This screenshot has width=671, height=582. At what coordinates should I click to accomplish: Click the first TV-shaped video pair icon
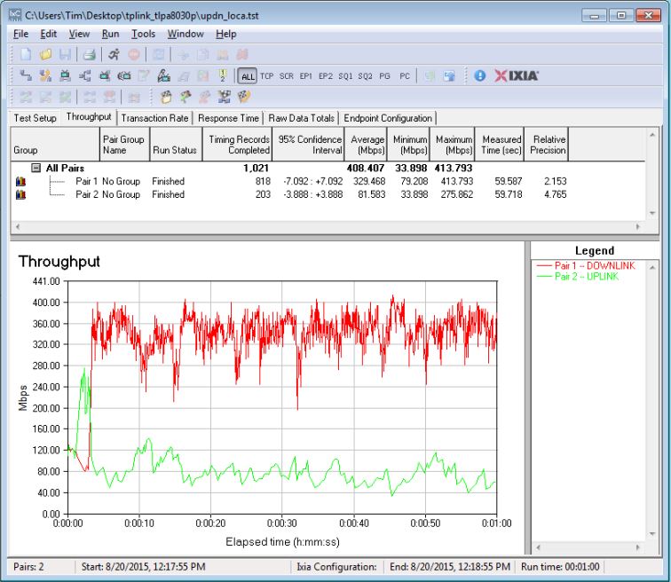[x=65, y=75]
